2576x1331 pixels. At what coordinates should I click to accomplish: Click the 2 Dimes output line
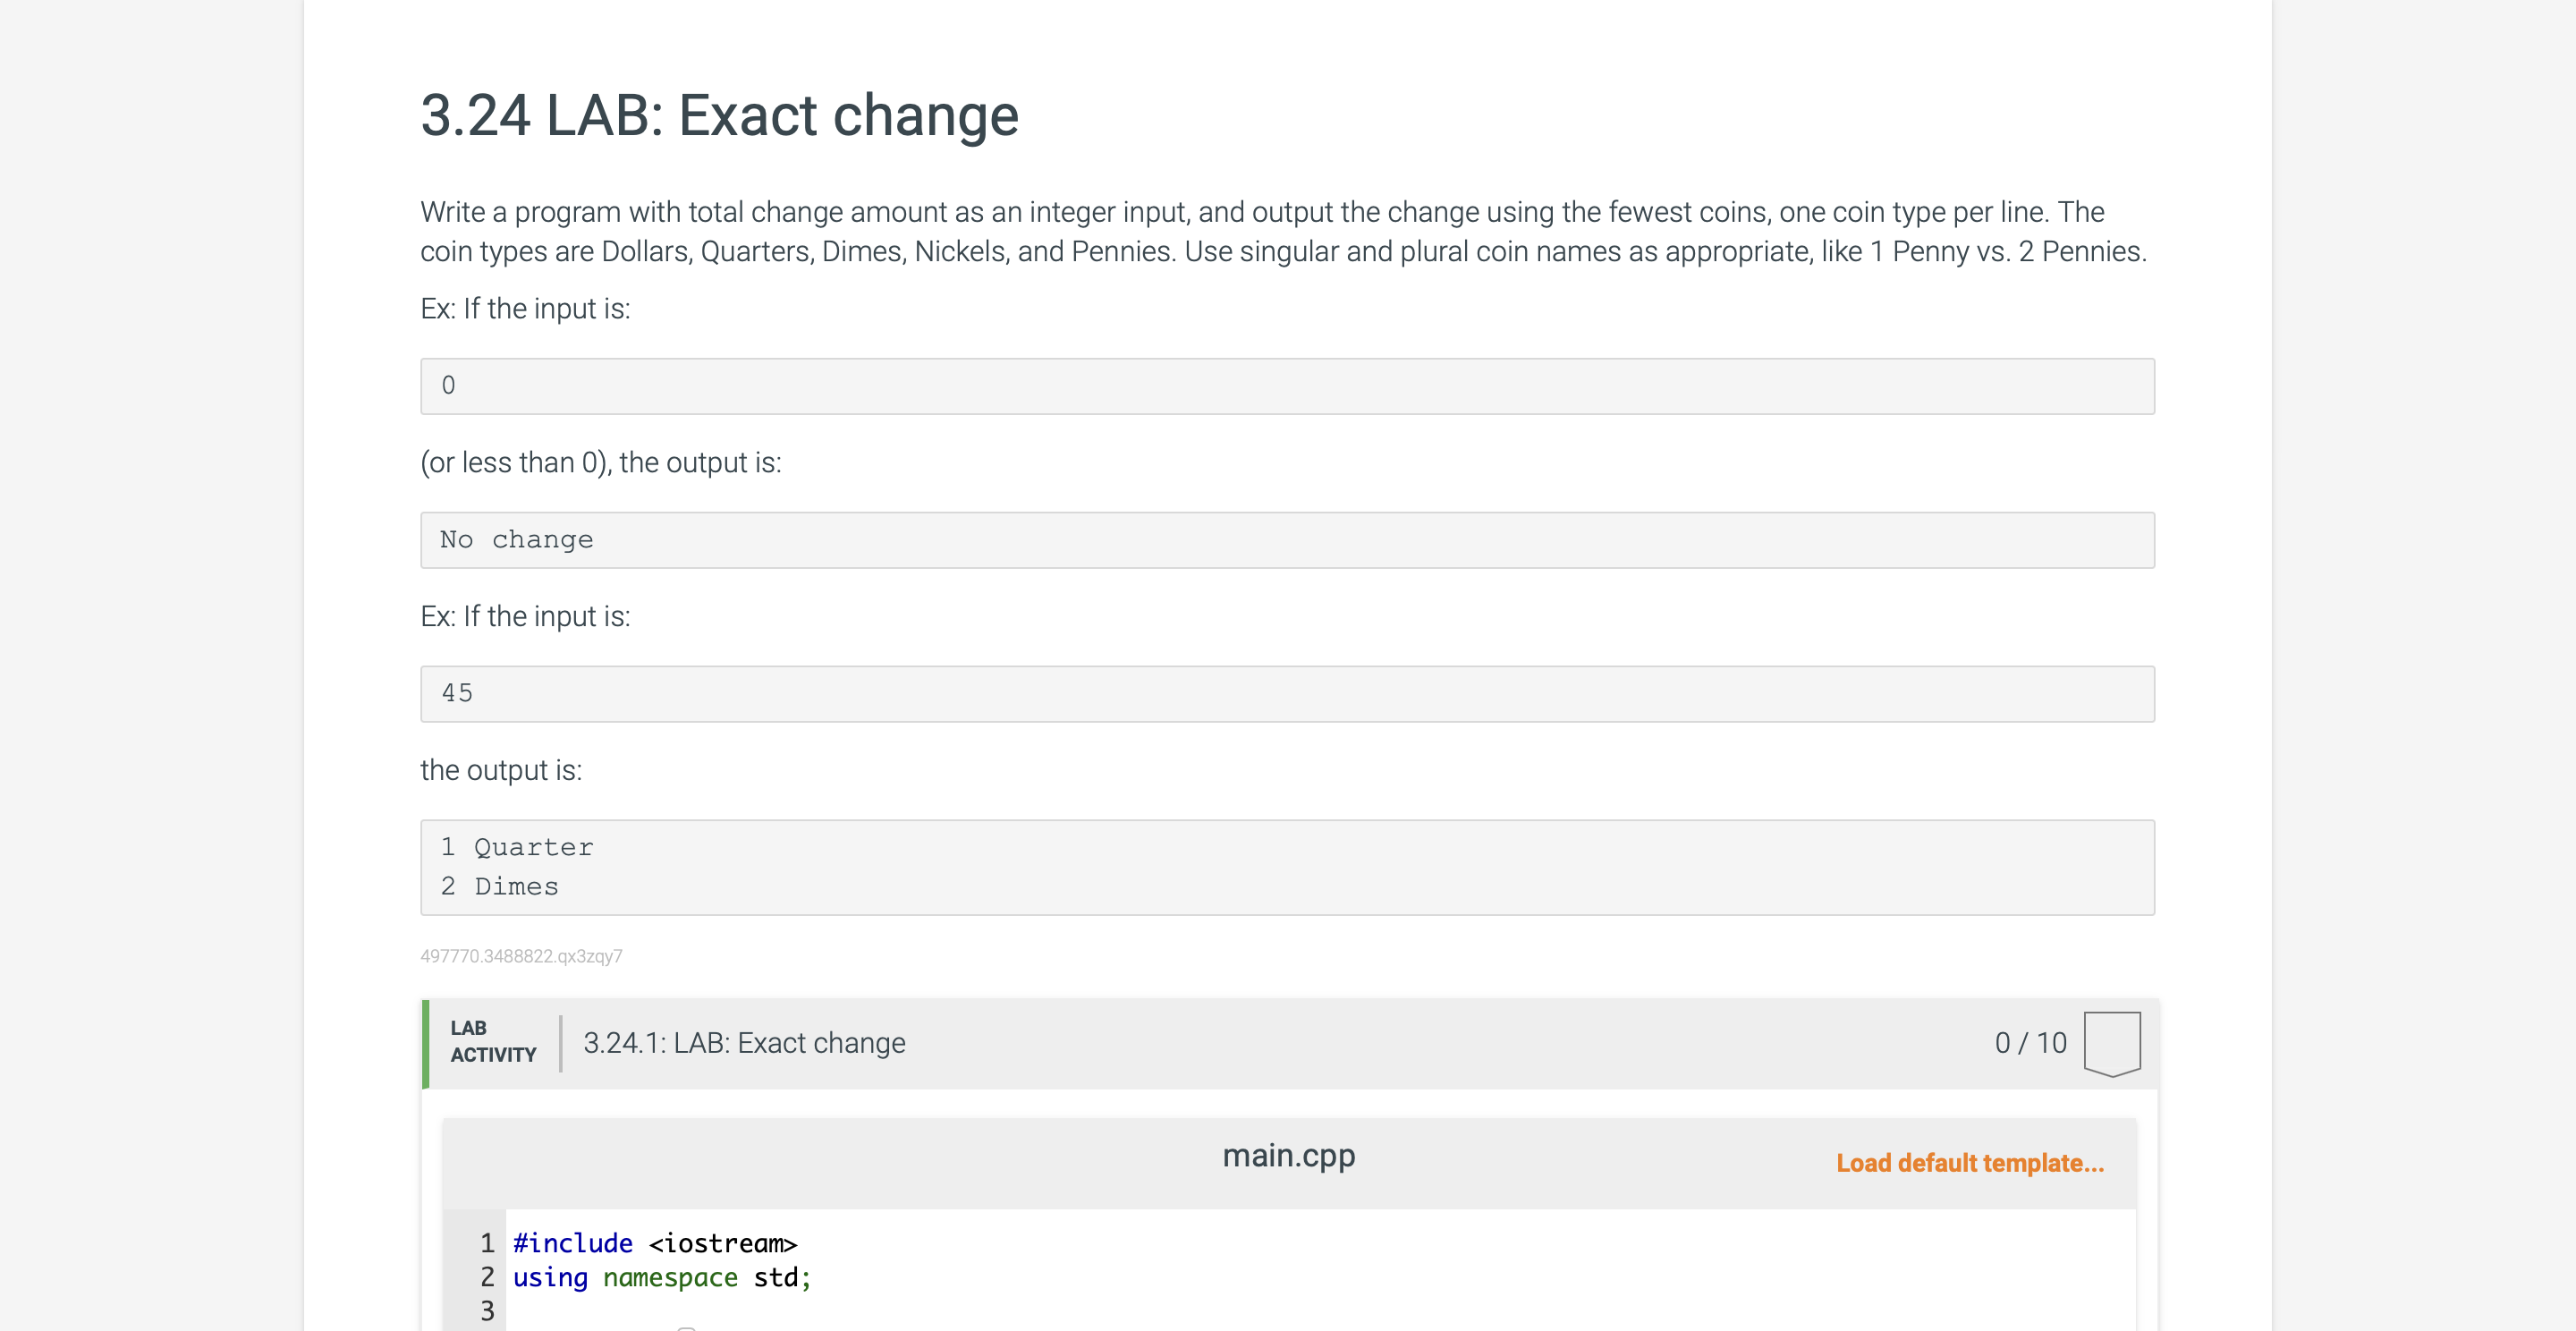[499, 887]
